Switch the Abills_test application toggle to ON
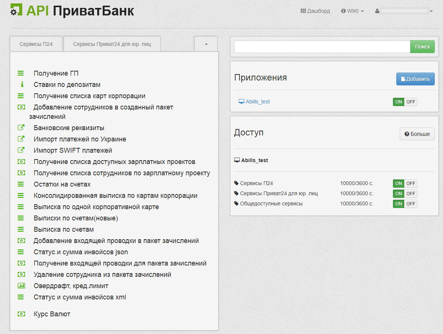Screen dimensions: 443x334 [399, 102]
